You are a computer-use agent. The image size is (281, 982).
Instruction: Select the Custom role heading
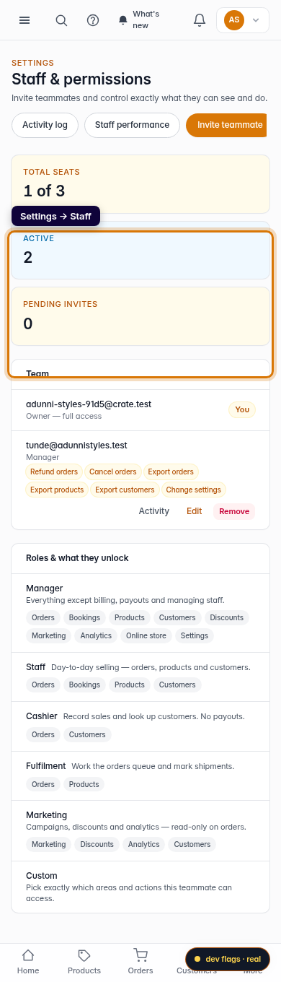coord(42,876)
